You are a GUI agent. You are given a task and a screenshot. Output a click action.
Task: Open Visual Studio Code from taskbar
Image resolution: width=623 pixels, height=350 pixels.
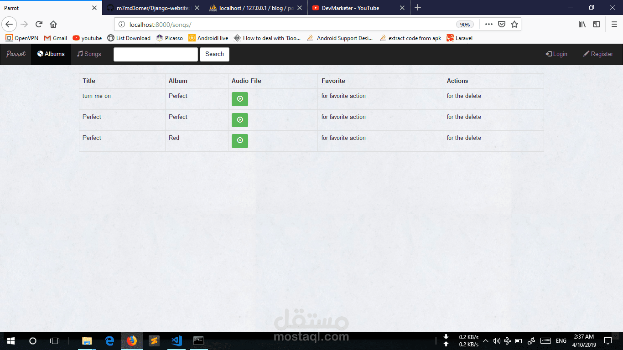[177, 341]
